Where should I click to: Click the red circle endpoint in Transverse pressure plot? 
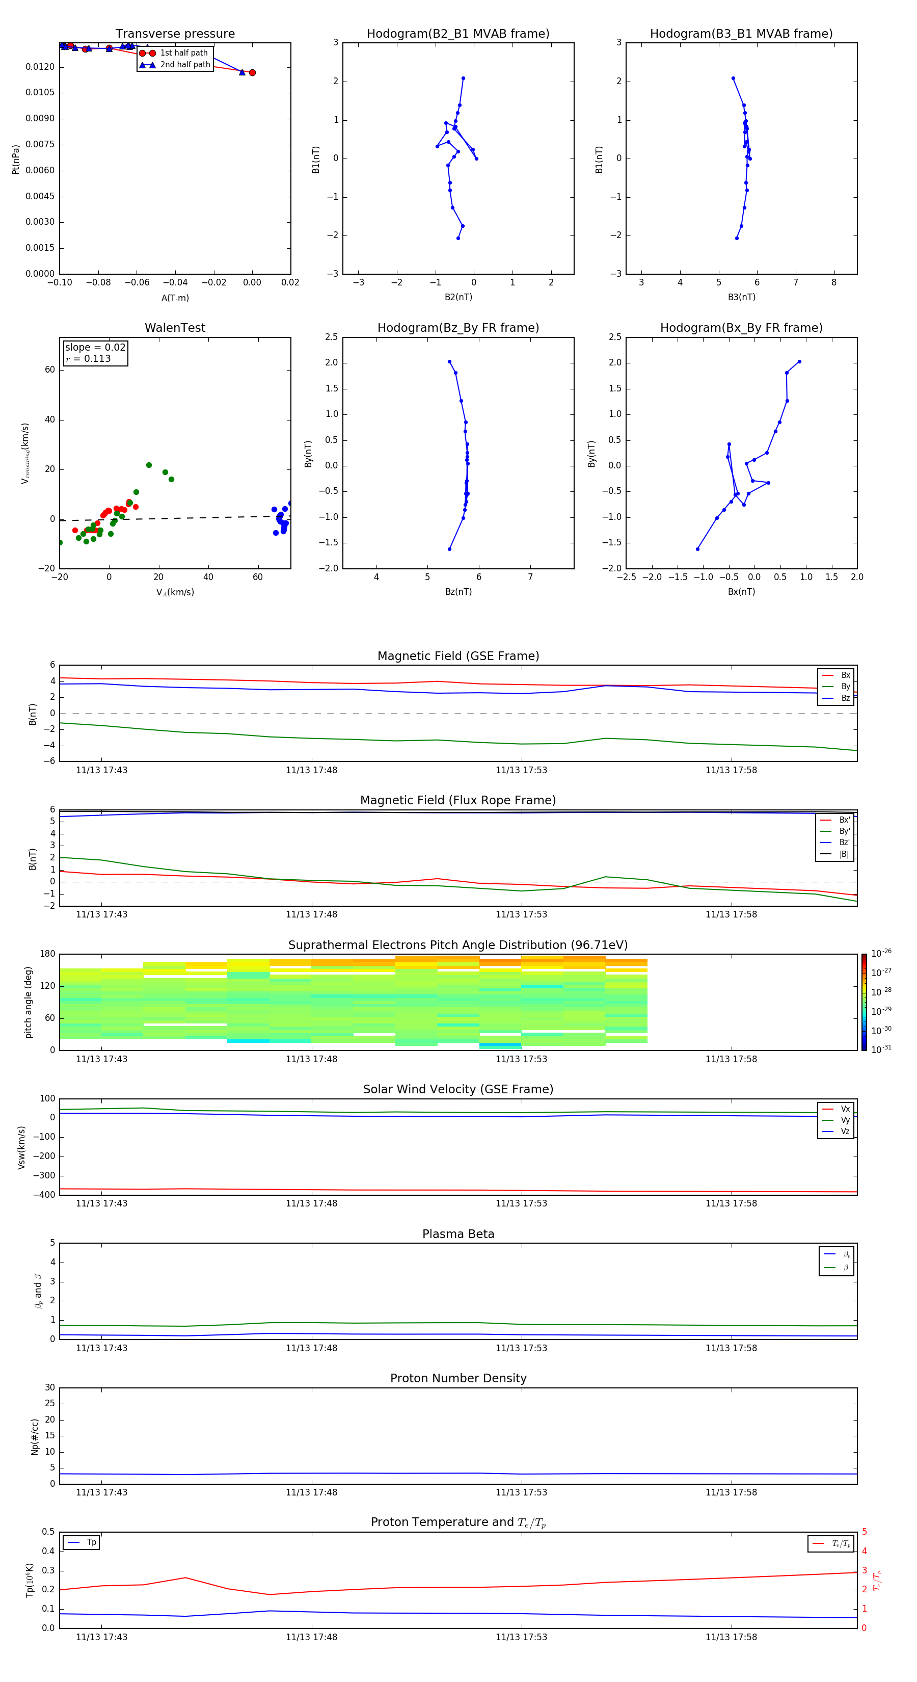coord(252,72)
